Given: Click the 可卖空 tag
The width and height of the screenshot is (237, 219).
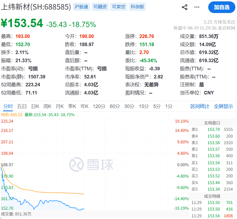Looking at the screenshot, I should pyautogui.click(x=119, y=7).
